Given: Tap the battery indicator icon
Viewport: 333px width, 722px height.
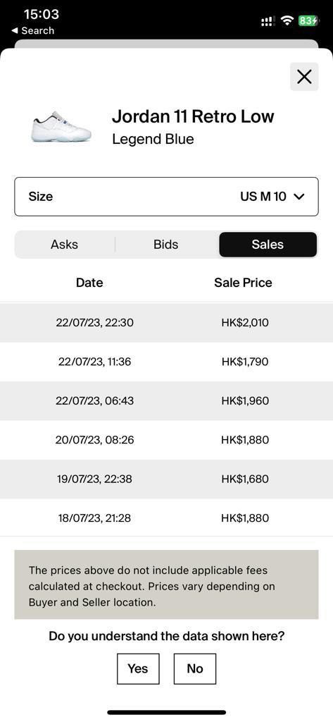Looking at the screenshot, I should 308,20.
